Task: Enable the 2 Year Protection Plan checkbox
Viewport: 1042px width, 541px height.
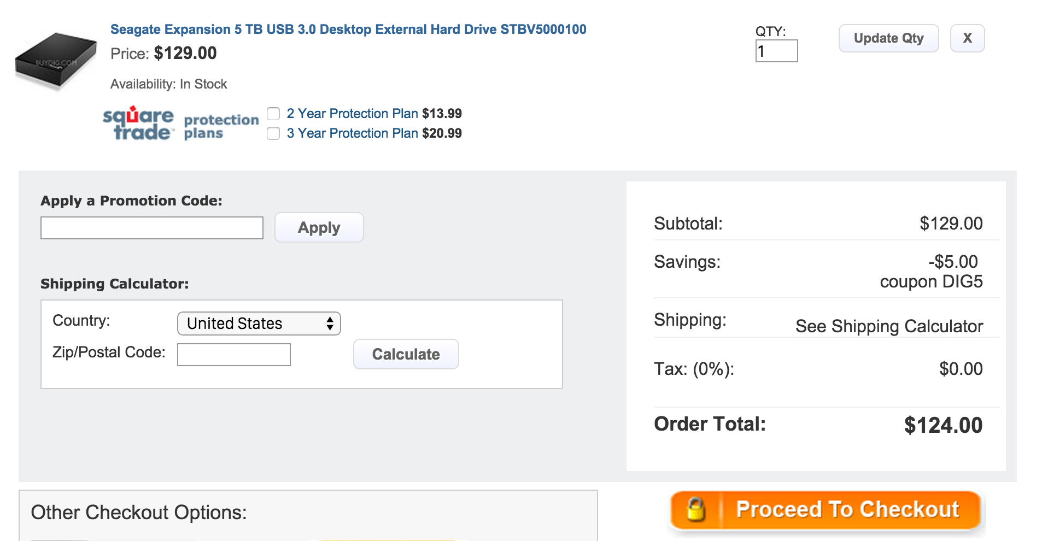Action: pos(273,114)
